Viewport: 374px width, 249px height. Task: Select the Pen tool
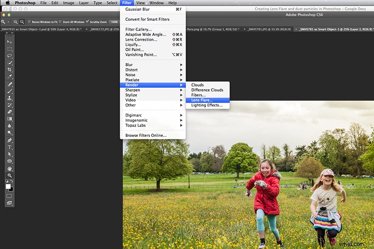(x=9, y=140)
